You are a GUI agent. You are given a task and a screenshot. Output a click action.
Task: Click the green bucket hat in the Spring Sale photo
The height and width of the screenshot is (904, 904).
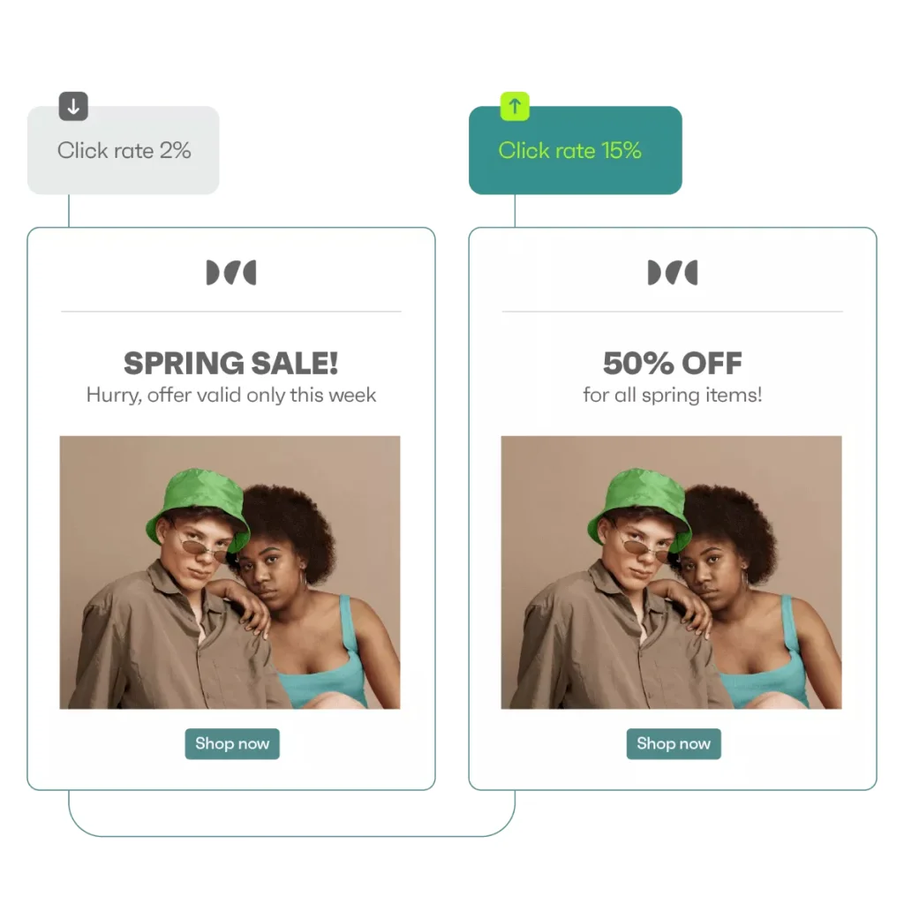coord(198,499)
